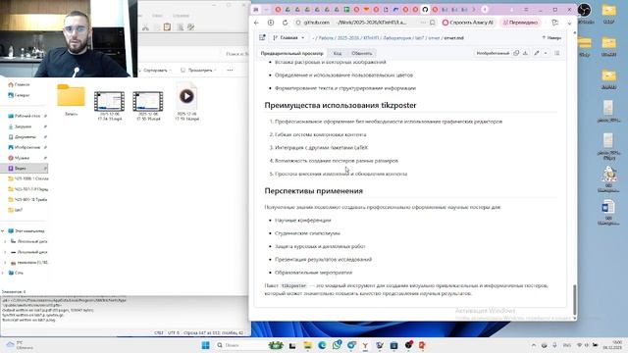628x353 pixels.
Task: Click the browser page vertical scrollbar
Action: 575,299
